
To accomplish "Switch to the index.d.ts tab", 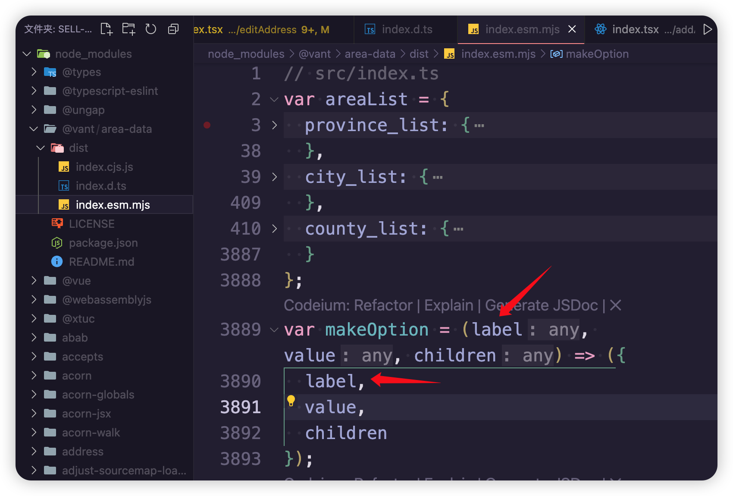I will [x=406, y=29].
